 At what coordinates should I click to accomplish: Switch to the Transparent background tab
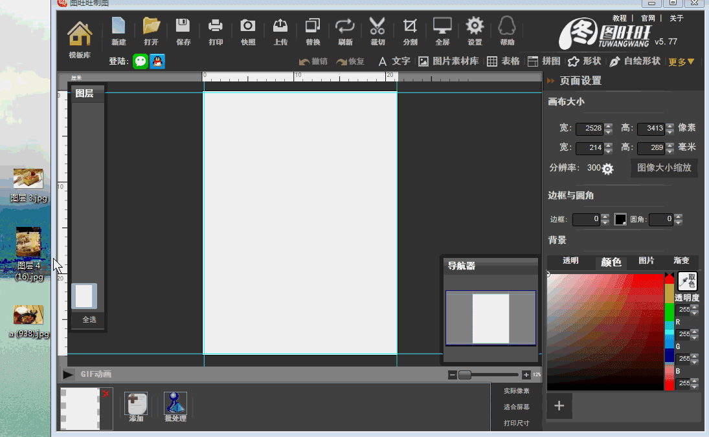tap(570, 261)
